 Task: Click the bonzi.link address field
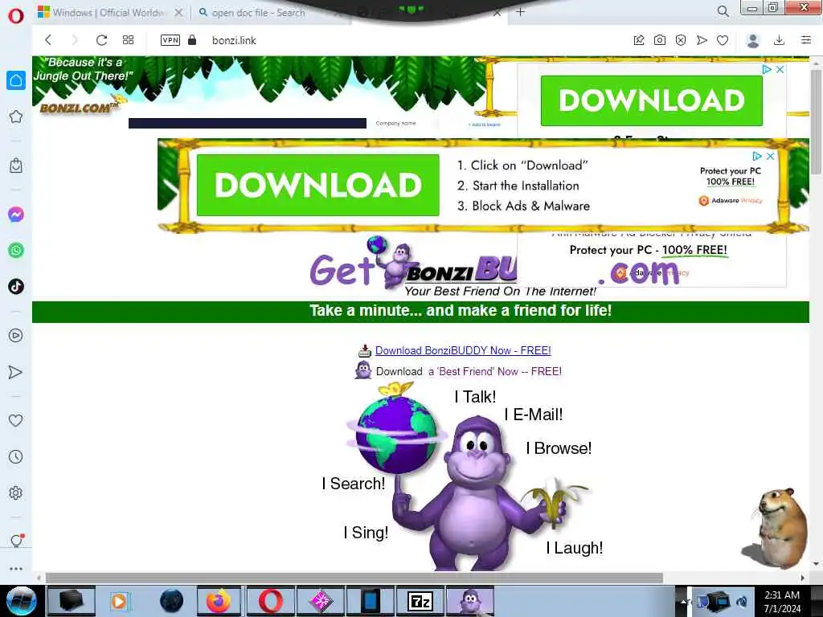pyautogui.click(x=234, y=40)
